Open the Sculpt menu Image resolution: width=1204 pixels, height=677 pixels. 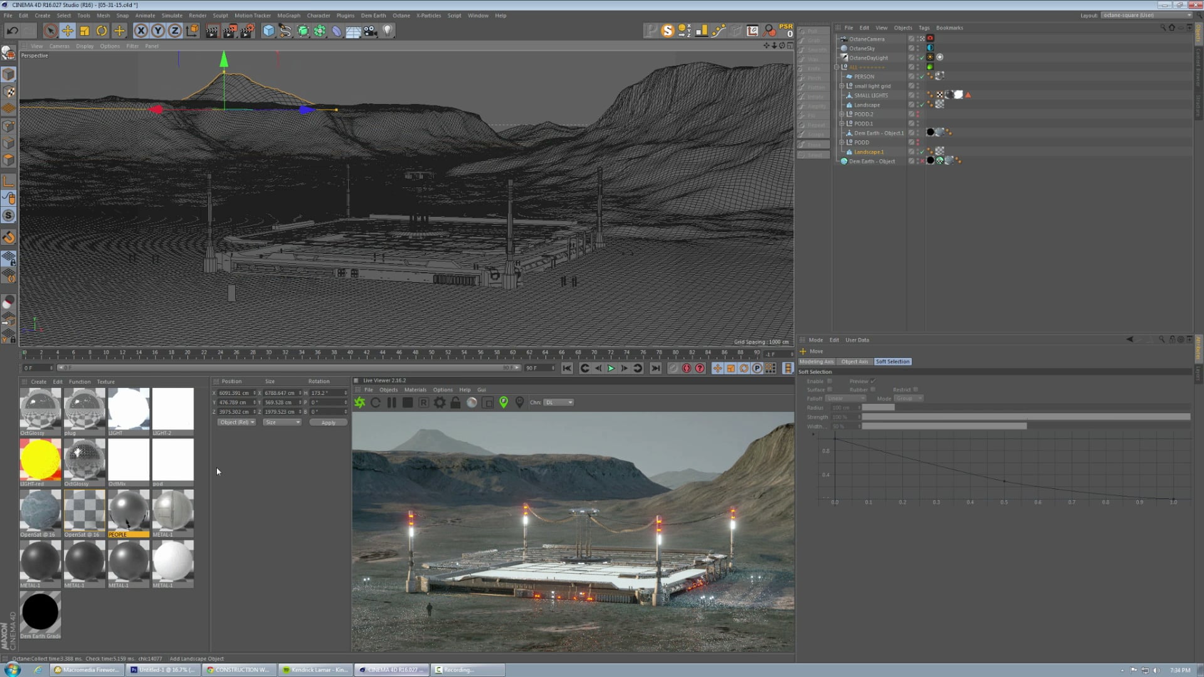point(220,16)
